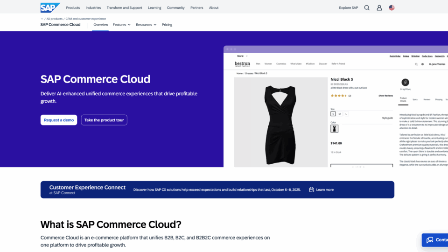The image size is (448, 252).
Task: Expand the Features dropdown
Action: point(121,25)
